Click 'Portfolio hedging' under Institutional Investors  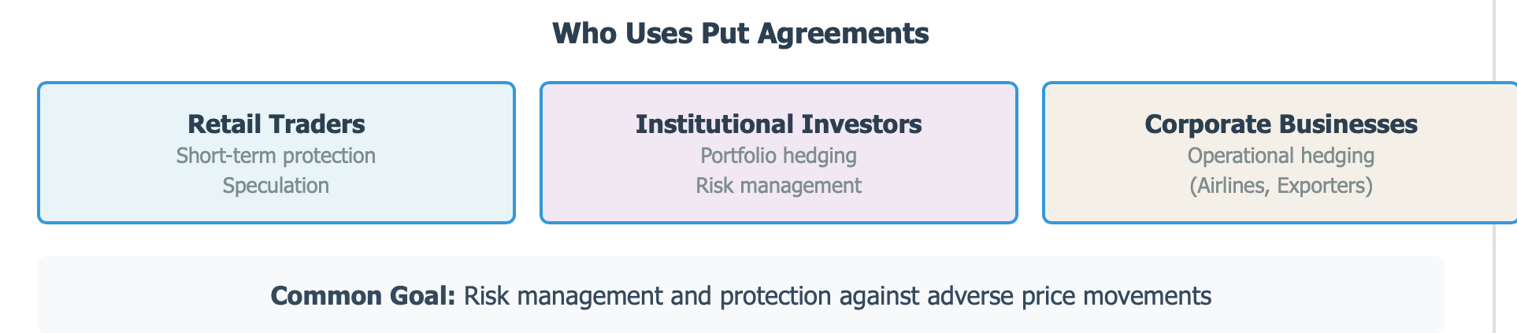click(x=779, y=156)
